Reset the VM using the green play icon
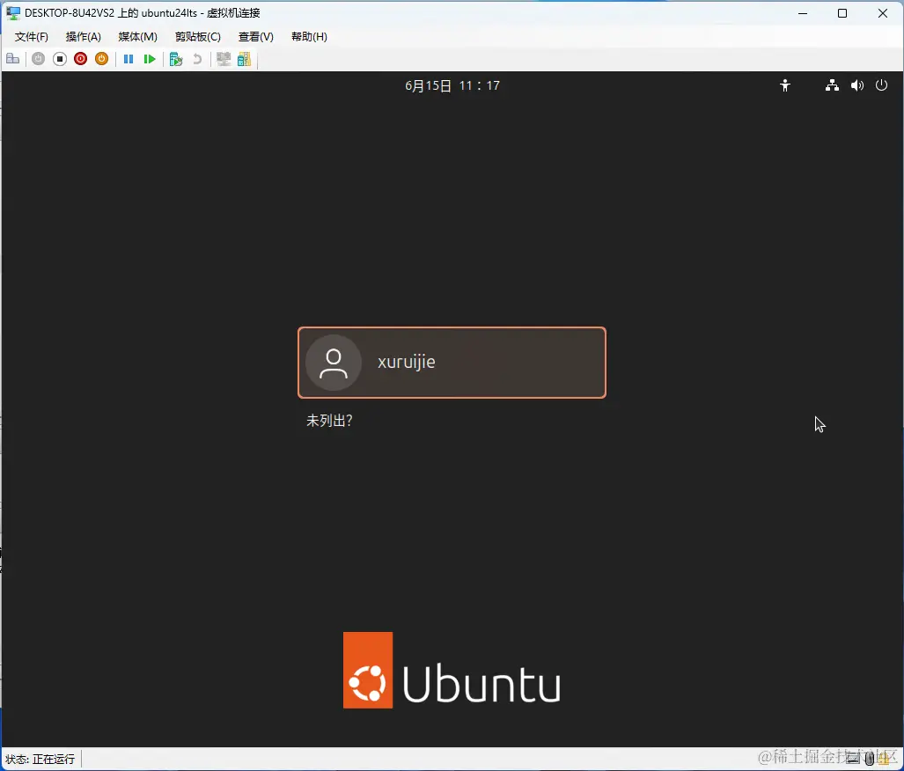 point(150,59)
